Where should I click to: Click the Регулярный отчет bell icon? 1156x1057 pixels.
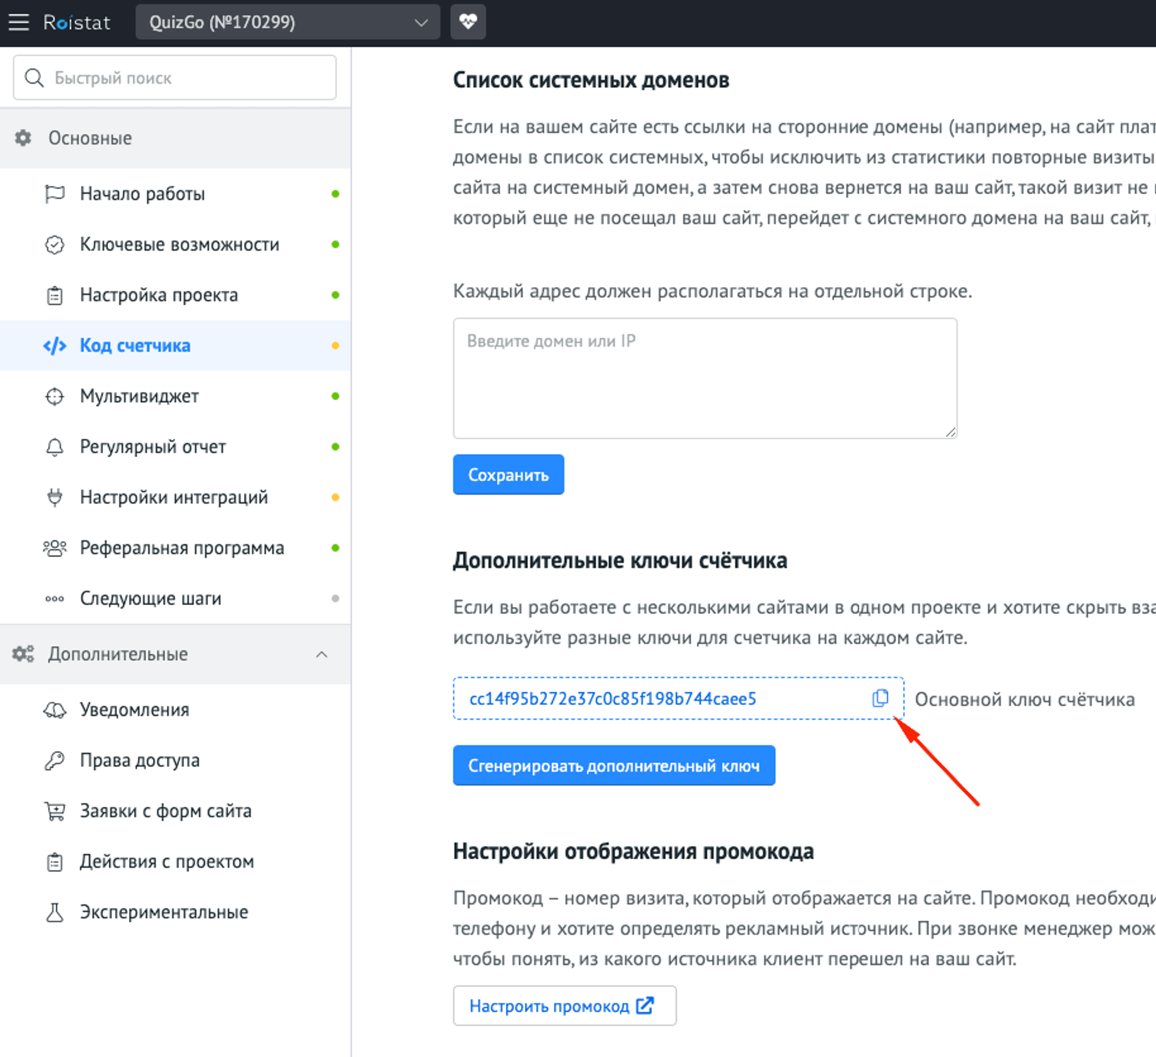pos(55,447)
